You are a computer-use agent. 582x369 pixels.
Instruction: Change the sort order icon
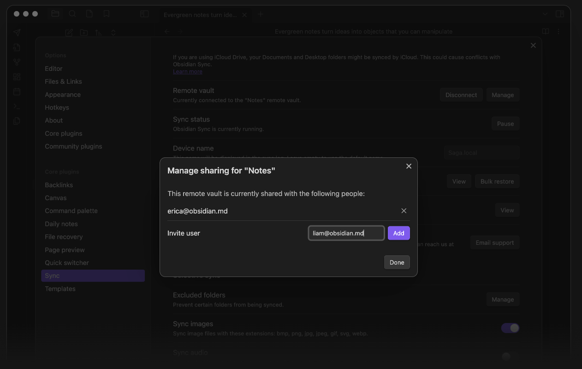click(98, 33)
